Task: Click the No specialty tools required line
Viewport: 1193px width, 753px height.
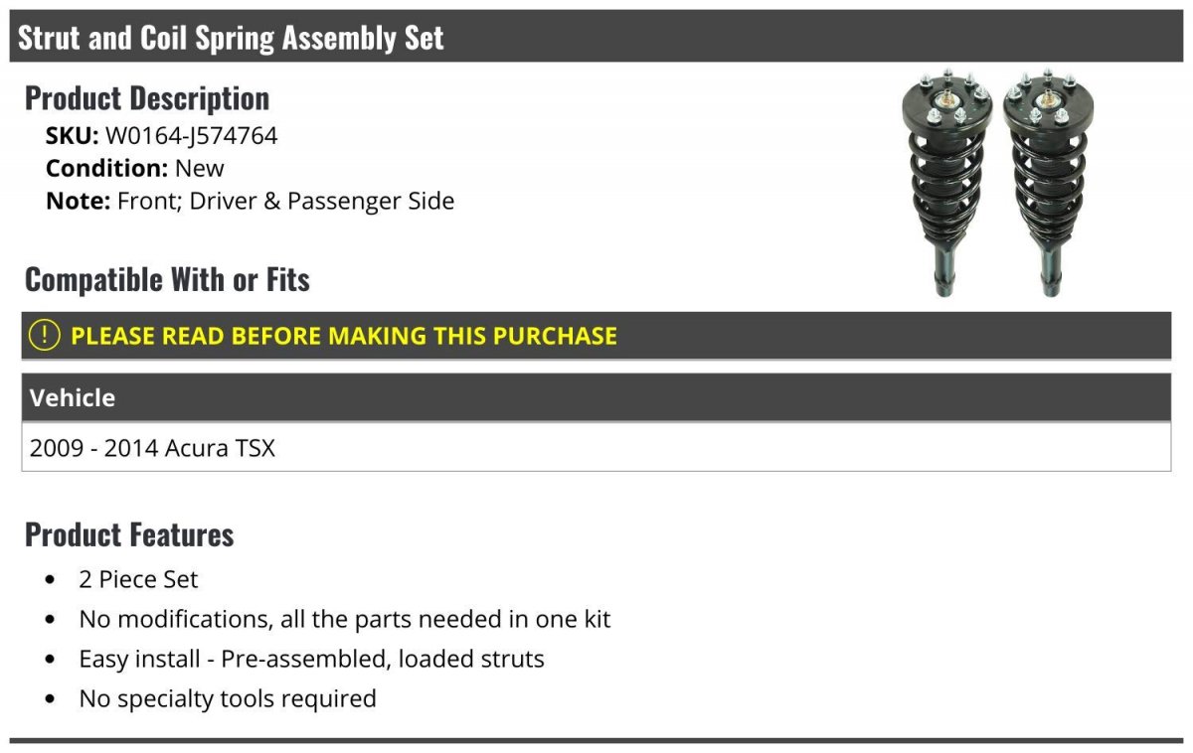Action: point(228,698)
